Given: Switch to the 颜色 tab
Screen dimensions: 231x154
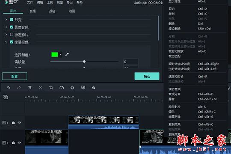Looking at the screenshot, I should point(52,11).
